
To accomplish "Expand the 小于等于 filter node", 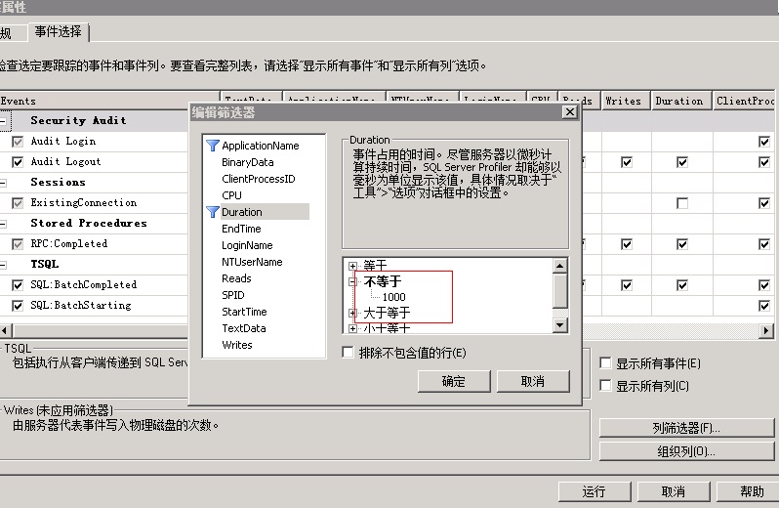I will pos(352,328).
